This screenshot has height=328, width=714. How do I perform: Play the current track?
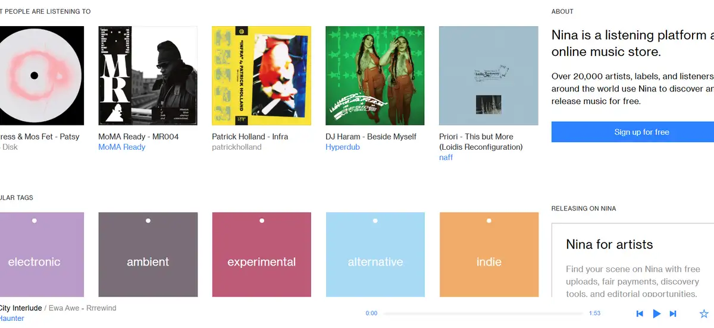click(x=657, y=313)
